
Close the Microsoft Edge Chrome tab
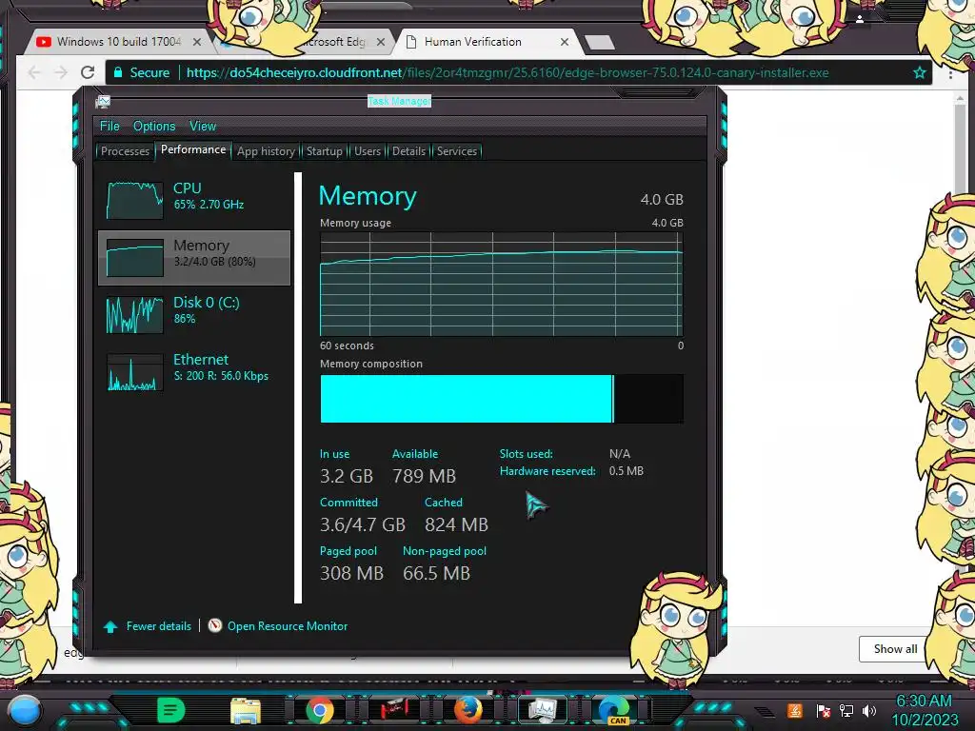click(381, 42)
